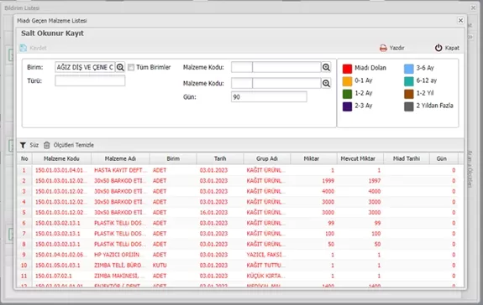
Task: Select row 5 dated 16.01.2023
Action: pyautogui.click(x=238, y=213)
